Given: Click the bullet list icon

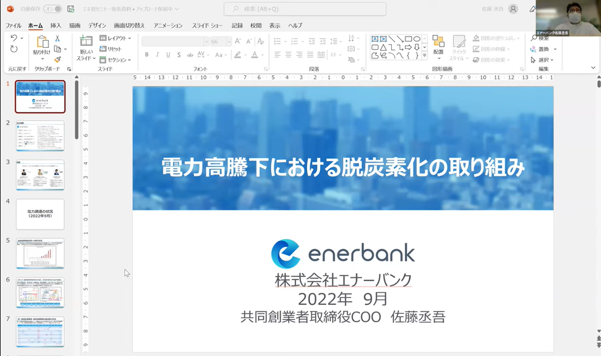Looking at the screenshot, I should [x=277, y=41].
